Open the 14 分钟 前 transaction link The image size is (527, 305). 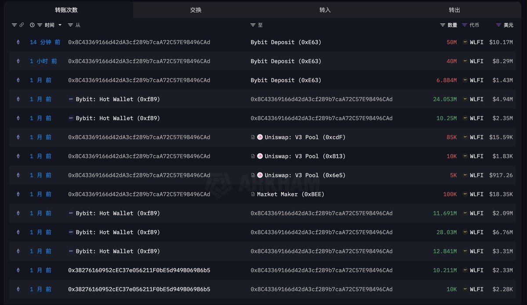pyautogui.click(x=45, y=42)
